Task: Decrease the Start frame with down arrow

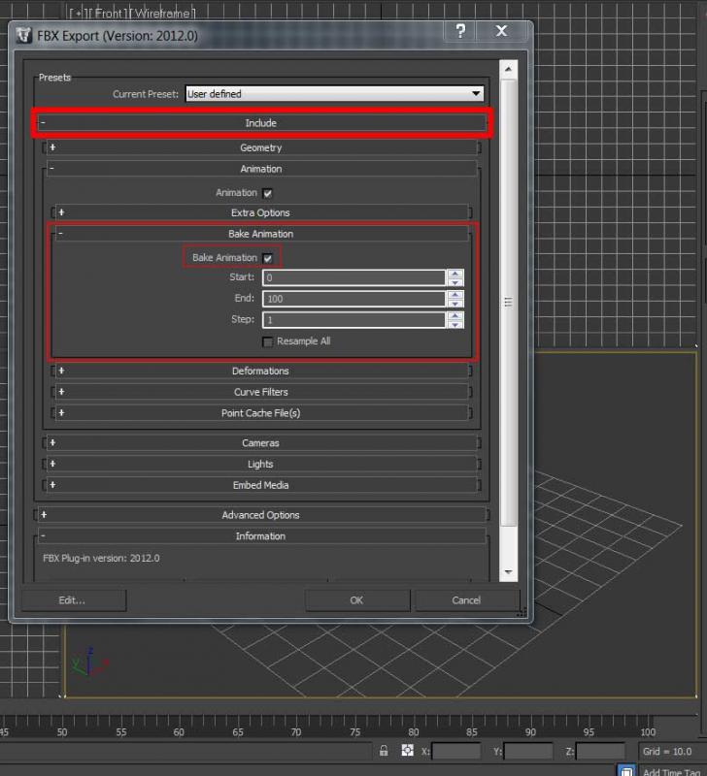Action: pyautogui.click(x=454, y=282)
